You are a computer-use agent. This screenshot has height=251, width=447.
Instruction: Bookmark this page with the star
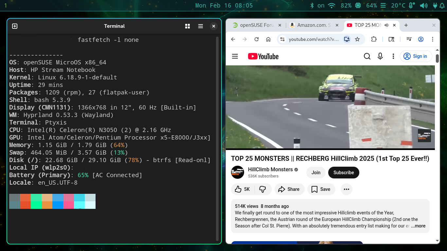click(x=357, y=39)
